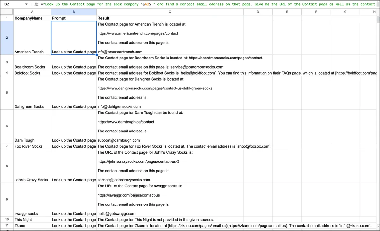Select row 1 header
Viewport: 380px width, 231px height.
[7, 18]
